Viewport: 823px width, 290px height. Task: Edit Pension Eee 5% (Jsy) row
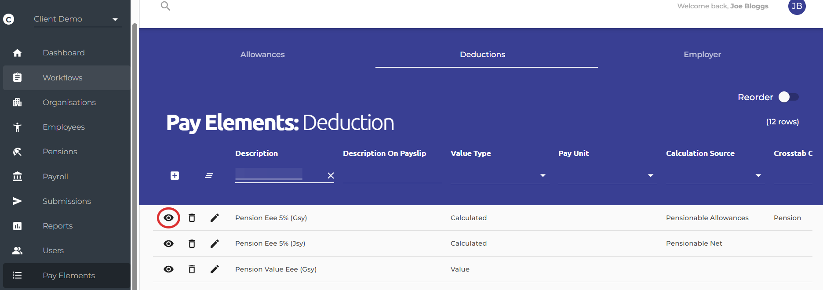tap(215, 243)
